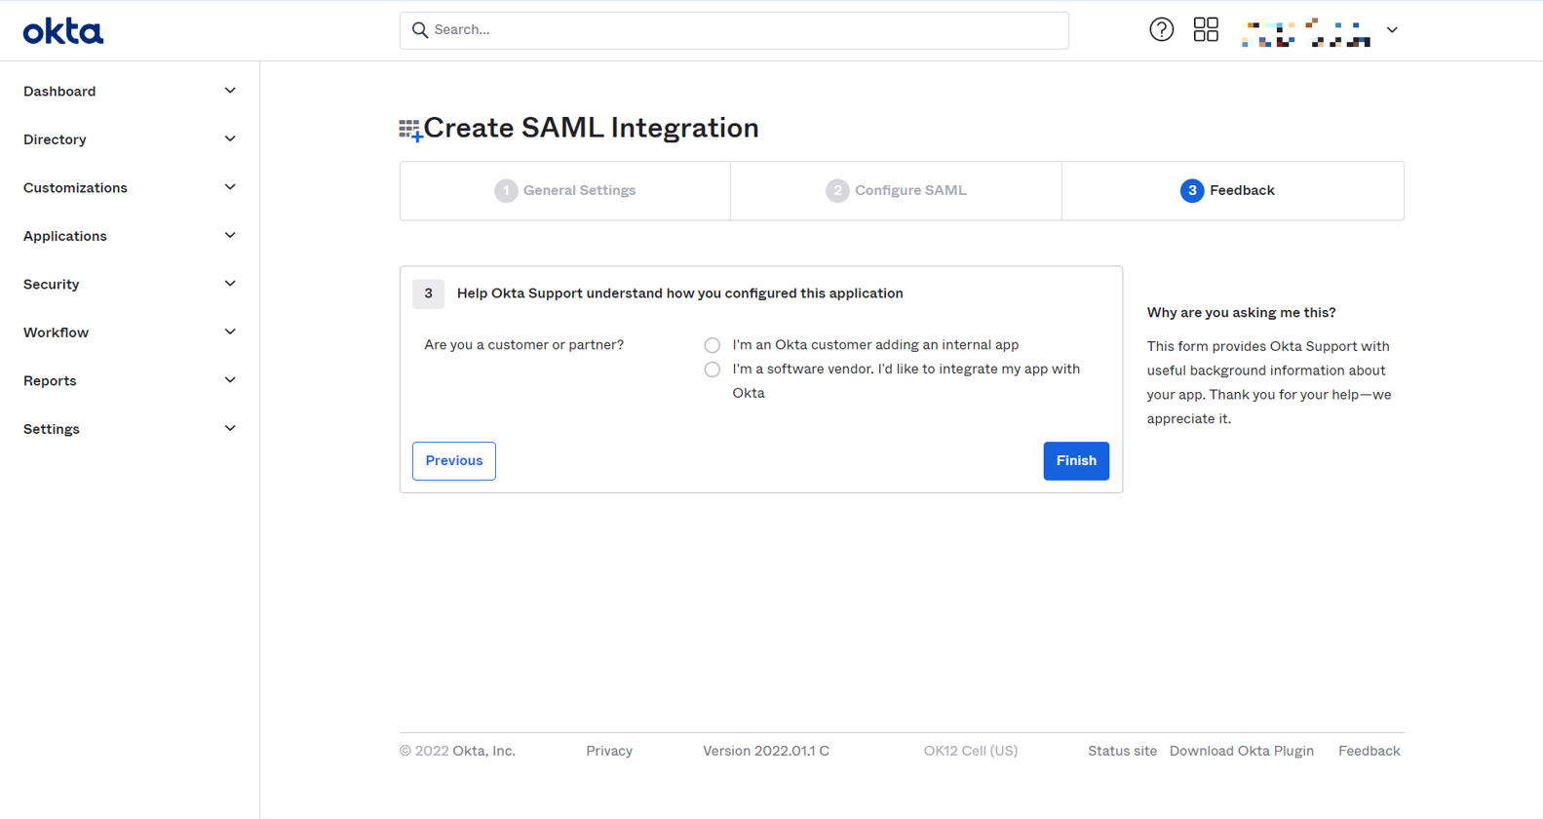
Task: Select Okta customer adding an internal app
Action: 713,345
